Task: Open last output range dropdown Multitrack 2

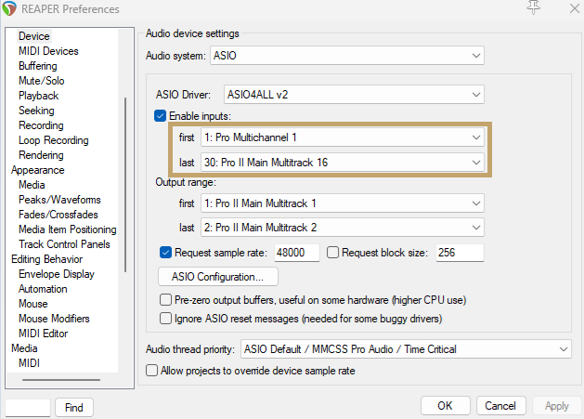Action: pos(343,228)
